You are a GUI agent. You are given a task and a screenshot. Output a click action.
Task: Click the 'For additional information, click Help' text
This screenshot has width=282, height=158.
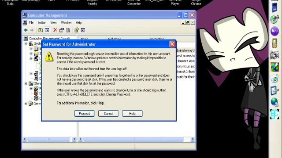coord(81,103)
